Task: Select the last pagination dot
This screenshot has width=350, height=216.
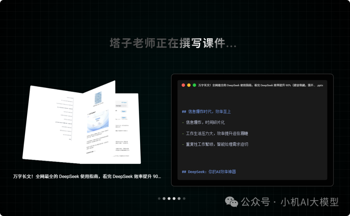Action: click(x=184, y=199)
